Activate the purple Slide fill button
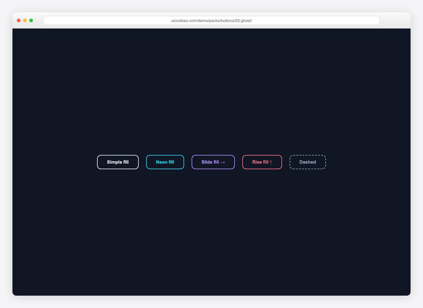The width and height of the screenshot is (423, 308). (x=213, y=162)
